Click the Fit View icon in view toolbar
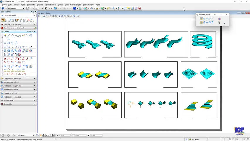This screenshot has height=141, width=250. tap(56, 16)
